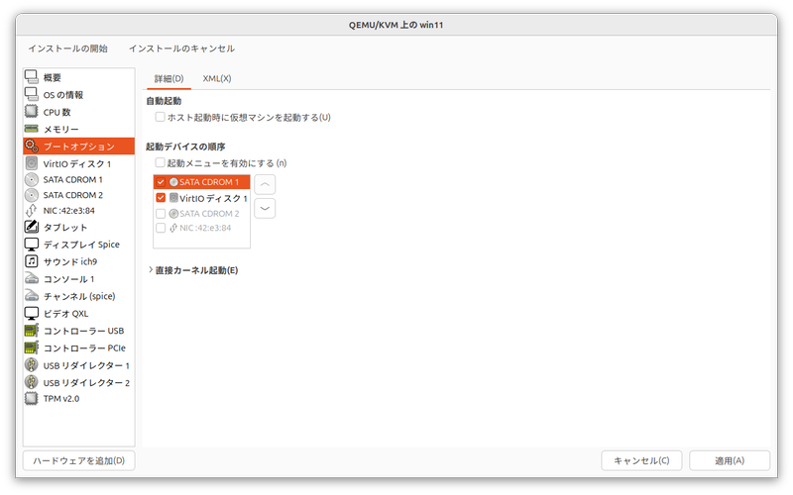Move boot device up with arrow button

pos(265,184)
